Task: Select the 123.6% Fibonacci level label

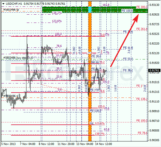Action: point(57,21)
